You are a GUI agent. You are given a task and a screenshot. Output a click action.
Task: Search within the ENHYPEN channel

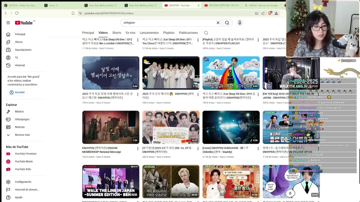point(206,33)
